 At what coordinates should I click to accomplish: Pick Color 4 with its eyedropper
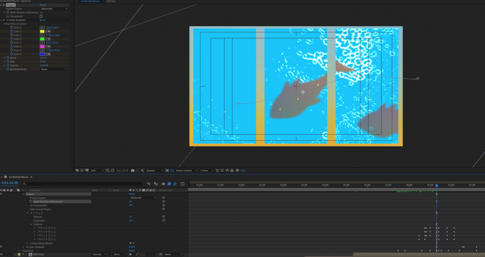48,54
